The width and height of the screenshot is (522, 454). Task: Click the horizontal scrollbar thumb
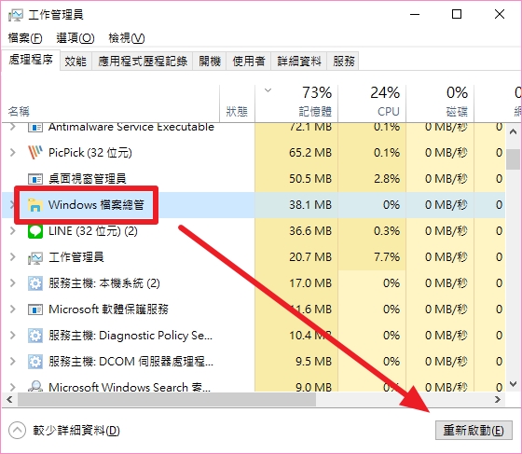click(167, 399)
